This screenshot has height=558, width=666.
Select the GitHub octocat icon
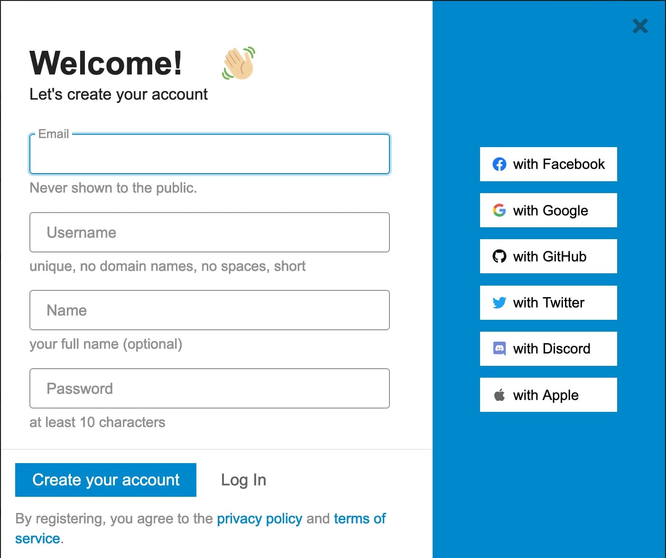pos(499,256)
